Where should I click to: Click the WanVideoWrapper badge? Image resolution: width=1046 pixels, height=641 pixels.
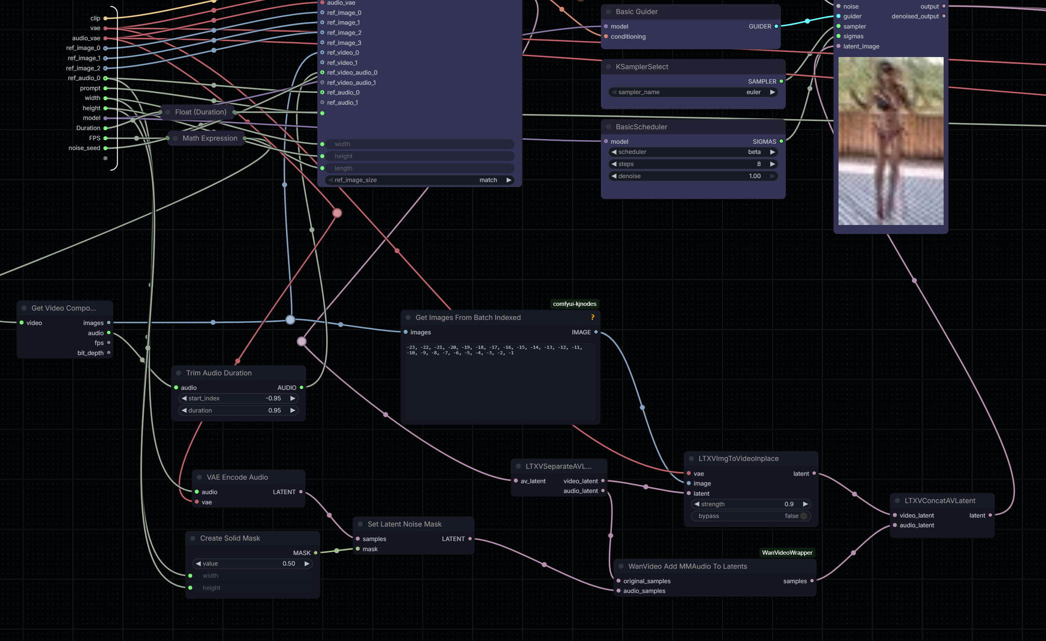[787, 553]
